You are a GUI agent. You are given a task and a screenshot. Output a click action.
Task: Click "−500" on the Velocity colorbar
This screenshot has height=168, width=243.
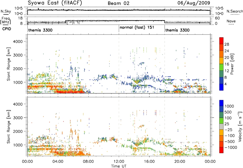(230, 142)
